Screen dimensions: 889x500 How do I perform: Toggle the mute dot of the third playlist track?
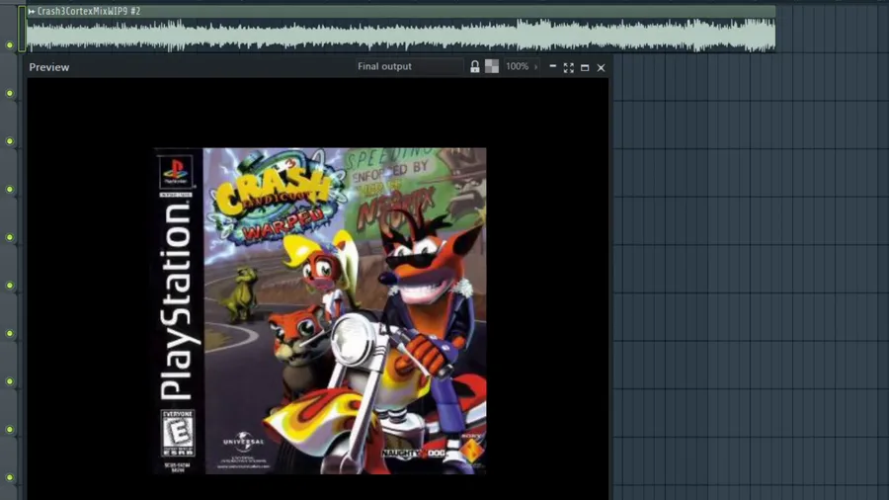pyautogui.click(x=10, y=141)
